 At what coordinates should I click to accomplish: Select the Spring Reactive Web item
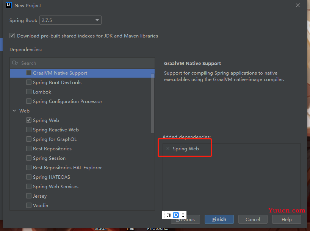[x=56, y=130]
